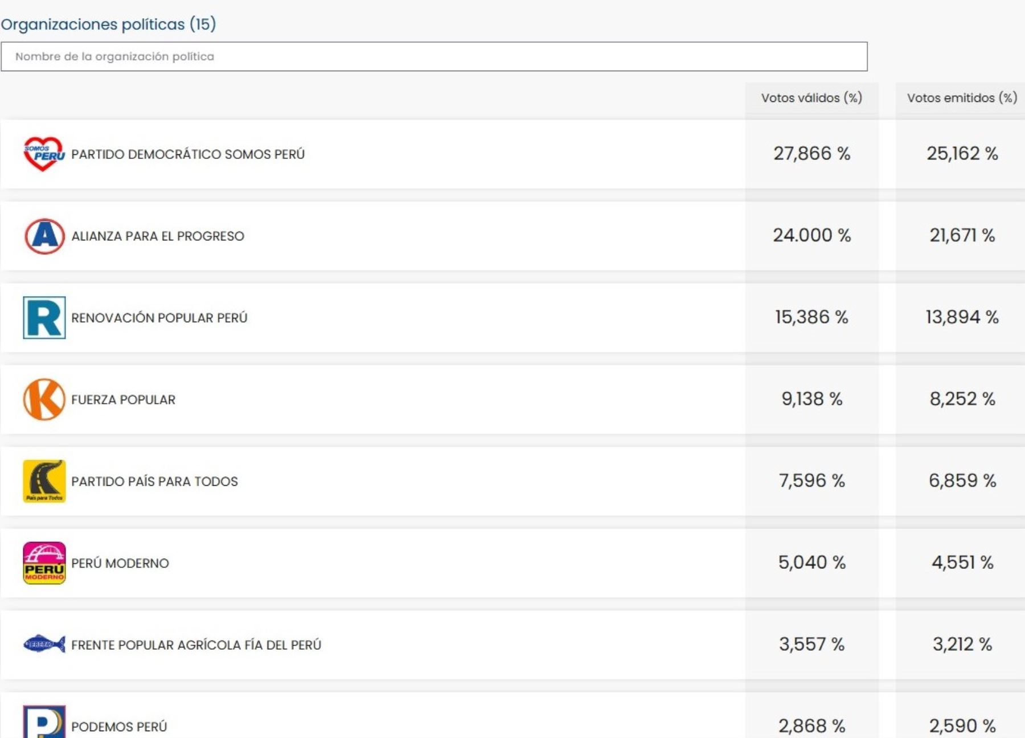Click the 8,252 % cast votes value
The width and height of the screenshot is (1025, 738).
[962, 399]
